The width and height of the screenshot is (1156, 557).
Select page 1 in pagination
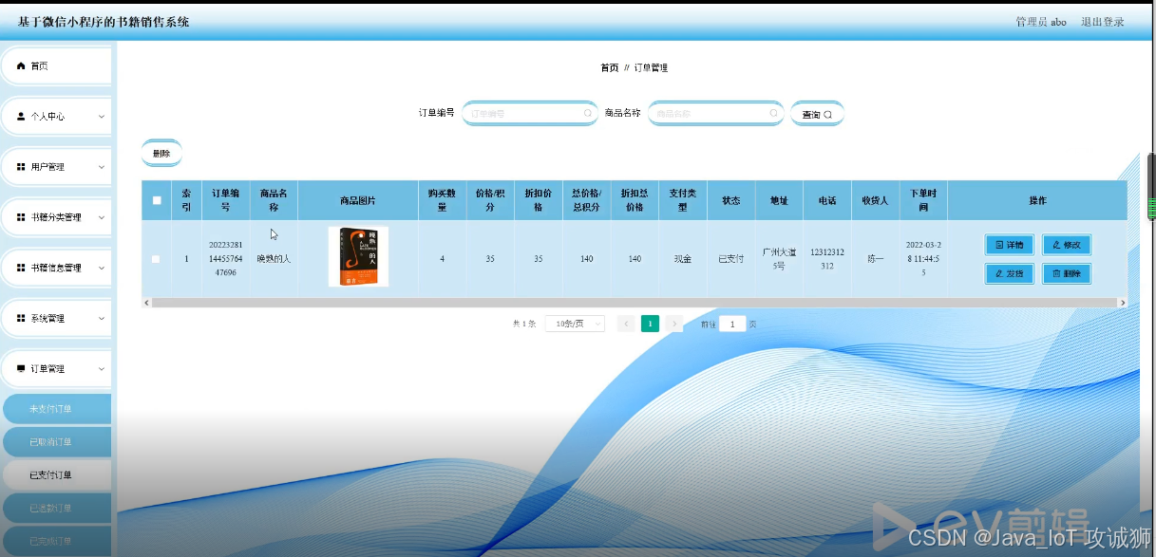tap(650, 324)
